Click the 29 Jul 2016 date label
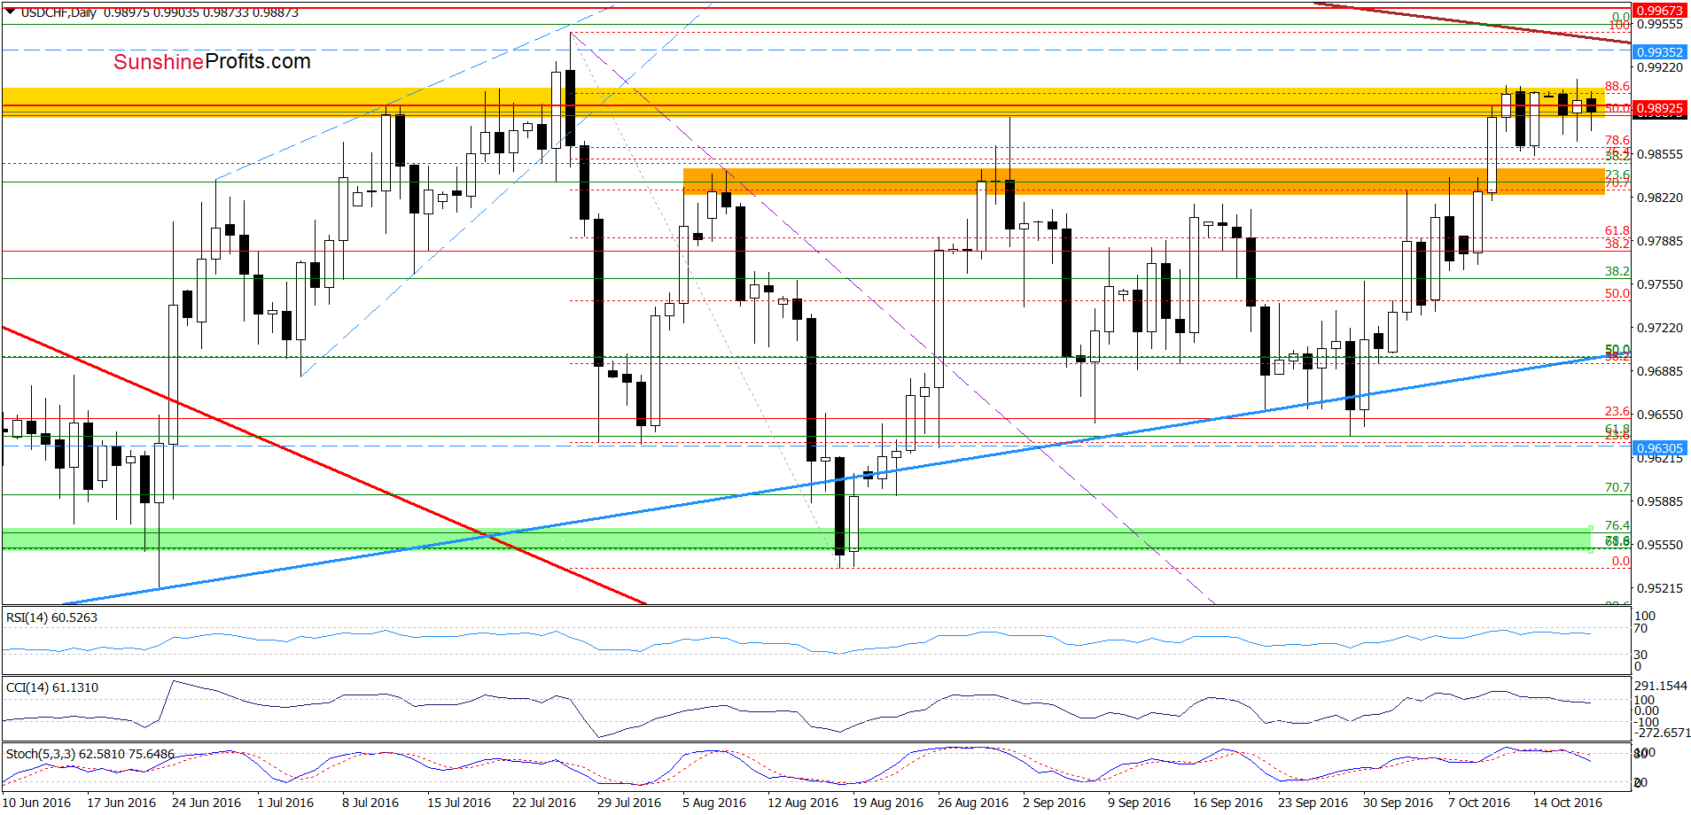Screen dimensions: 1691x815 [629, 803]
